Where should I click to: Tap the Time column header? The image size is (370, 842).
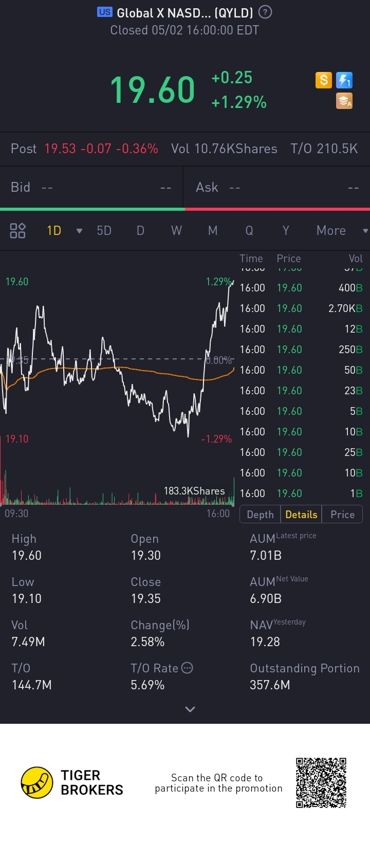(251, 259)
